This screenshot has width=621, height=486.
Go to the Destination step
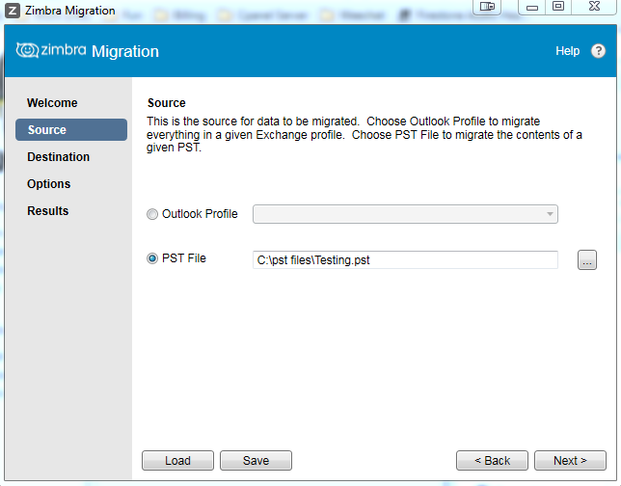(x=58, y=157)
